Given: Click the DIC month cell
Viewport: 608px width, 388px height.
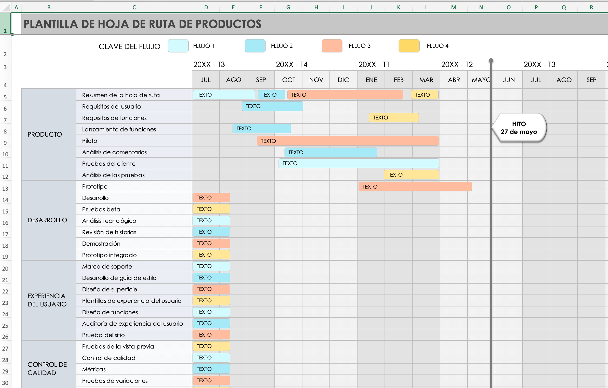Looking at the screenshot, I should (343, 80).
